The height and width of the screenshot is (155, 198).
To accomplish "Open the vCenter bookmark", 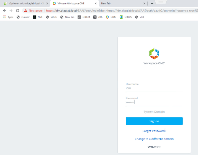I will click(23, 17).
